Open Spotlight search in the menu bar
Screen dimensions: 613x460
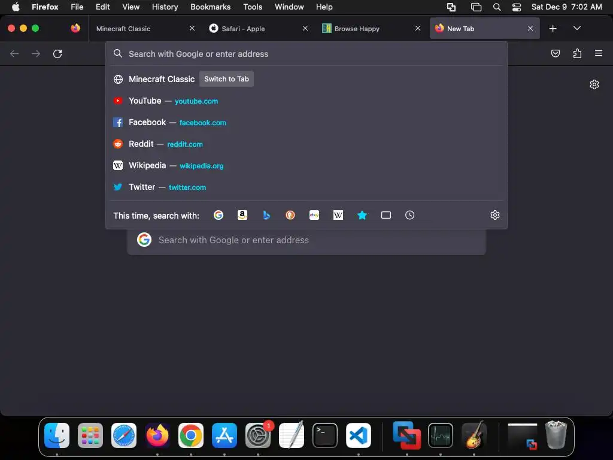[497, 7]
